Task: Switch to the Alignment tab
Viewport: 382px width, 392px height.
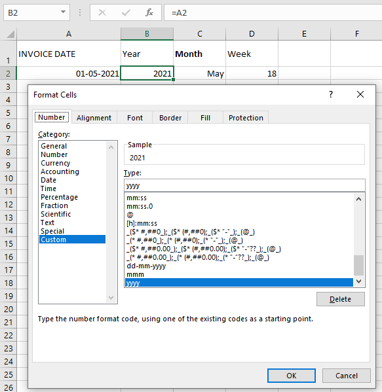Action: point(94,118)
